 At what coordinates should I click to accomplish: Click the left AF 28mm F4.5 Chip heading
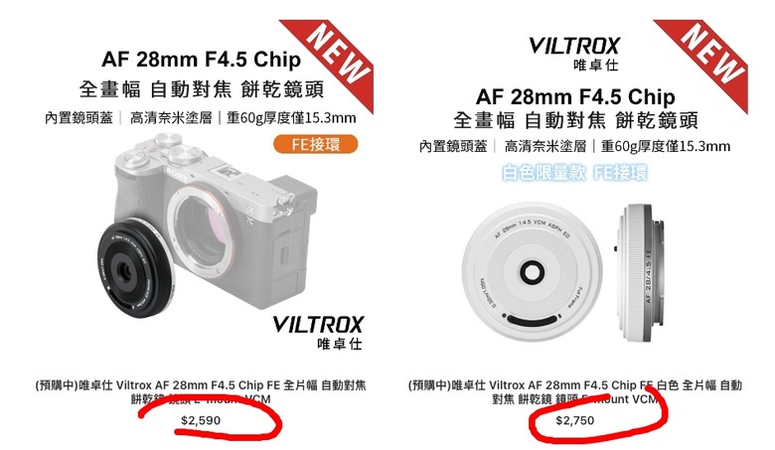201,60
